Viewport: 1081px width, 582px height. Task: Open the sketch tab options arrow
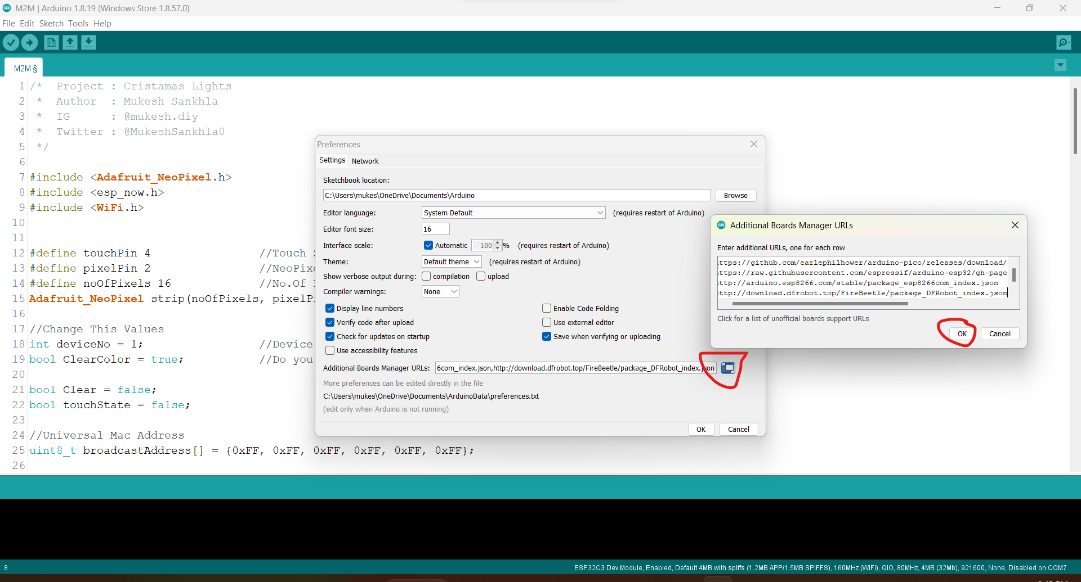pyautogui.click(x=1061, y=65)
